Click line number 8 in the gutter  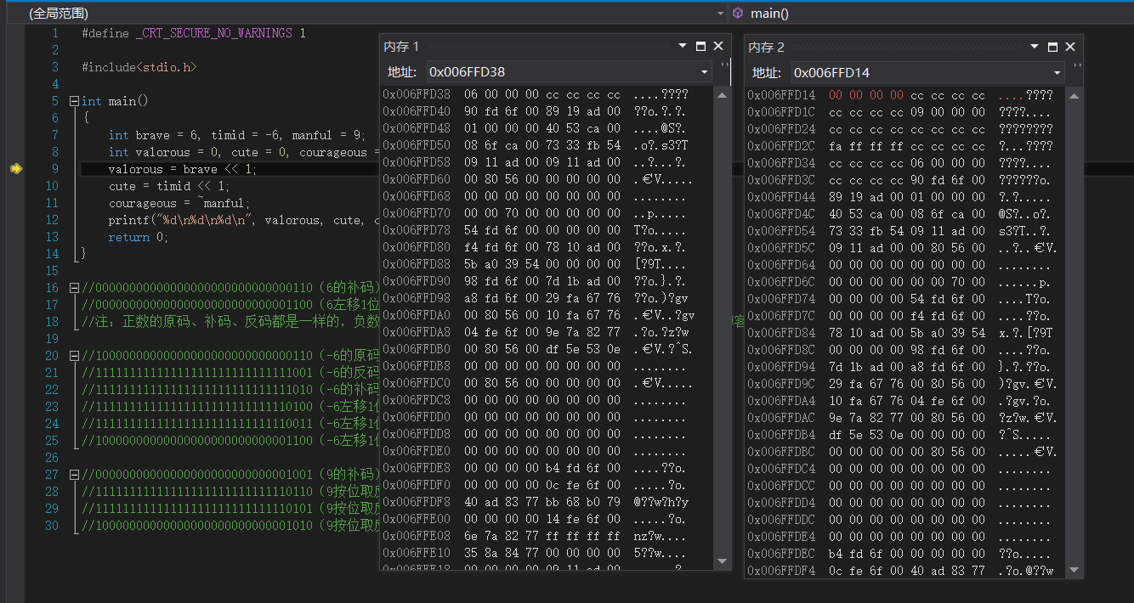click(x=55, y=152)
